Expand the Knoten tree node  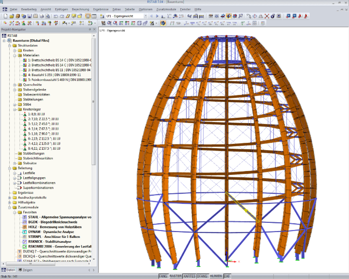[x=15, y=50]
